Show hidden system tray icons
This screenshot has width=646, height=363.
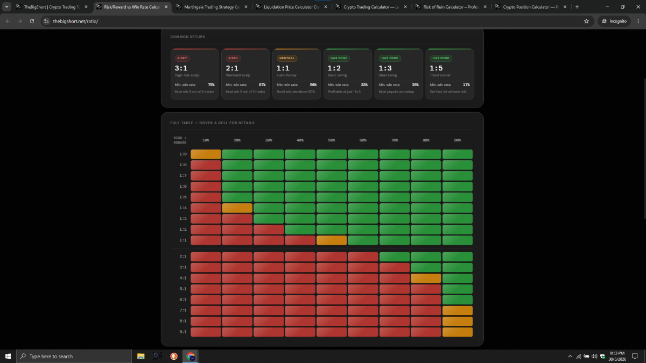[570, 356]
